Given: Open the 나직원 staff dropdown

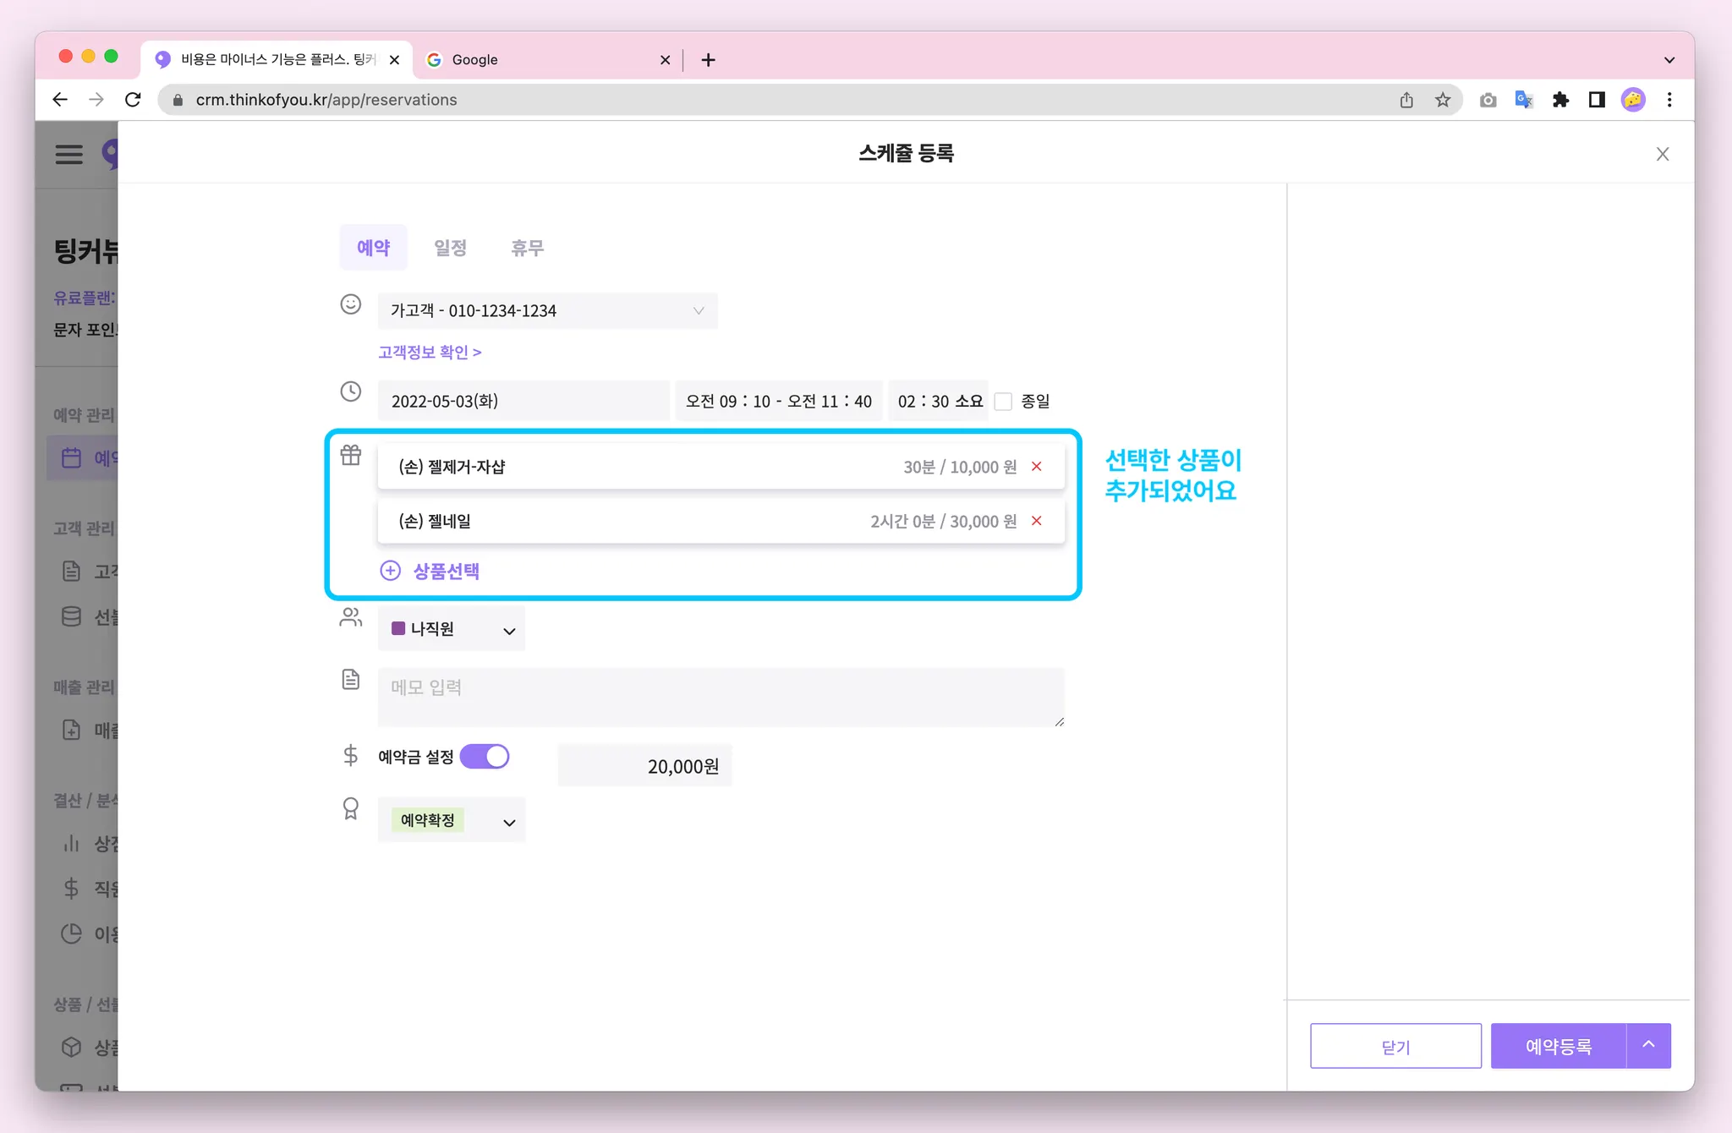Looking at the screenshot, I should tap(452, 629).
